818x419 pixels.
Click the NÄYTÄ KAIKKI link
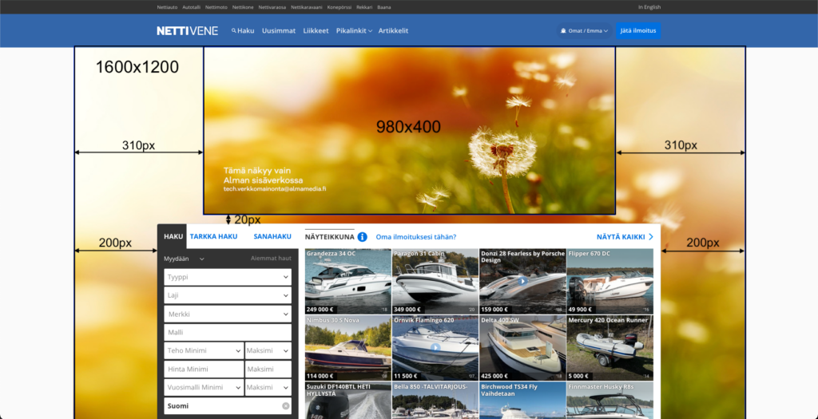pos(621,237)
